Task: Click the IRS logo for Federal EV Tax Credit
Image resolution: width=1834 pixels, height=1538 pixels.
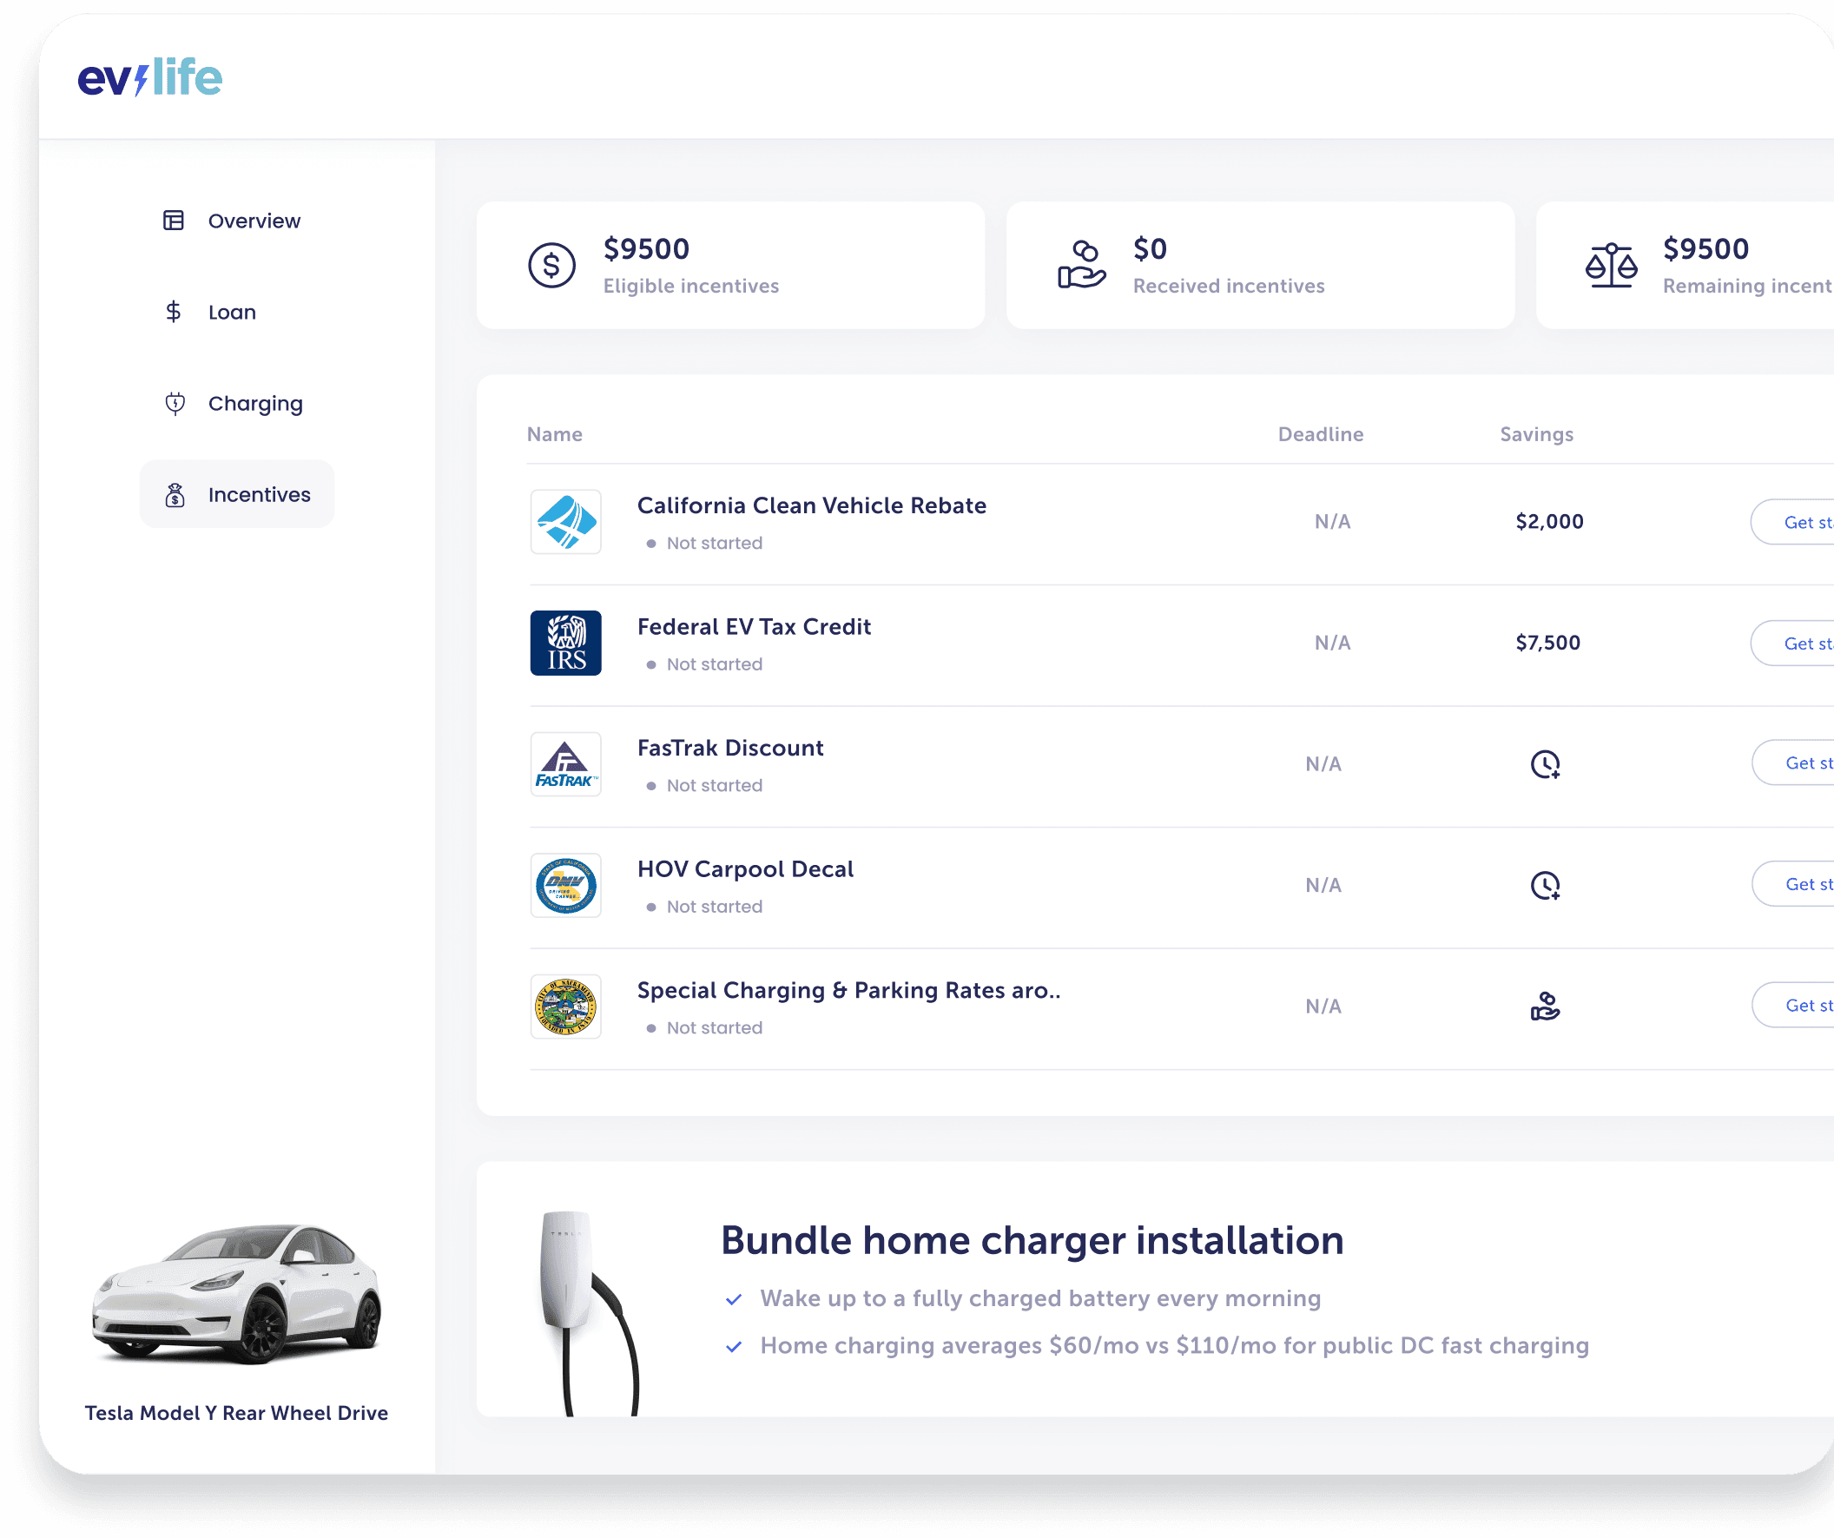Action: 565,643
